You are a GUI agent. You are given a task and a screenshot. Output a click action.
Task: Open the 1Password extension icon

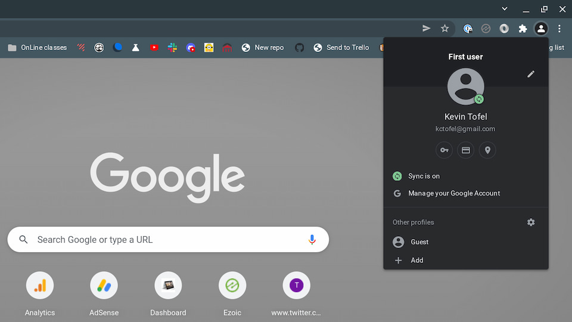[468, 29]
